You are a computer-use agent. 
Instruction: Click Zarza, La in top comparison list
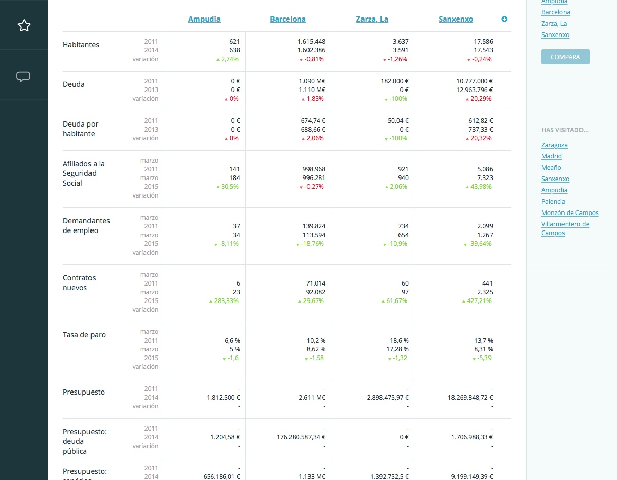tap(554, 24)
